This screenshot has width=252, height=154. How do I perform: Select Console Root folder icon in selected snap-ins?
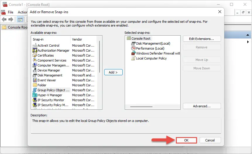click(129, 38)
